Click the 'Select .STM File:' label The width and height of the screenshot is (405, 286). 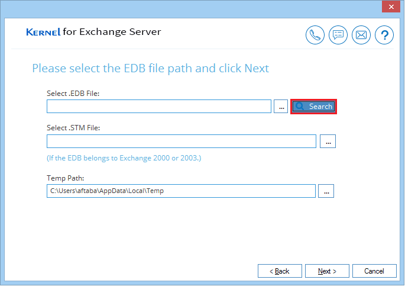click(x=73, y=128)
